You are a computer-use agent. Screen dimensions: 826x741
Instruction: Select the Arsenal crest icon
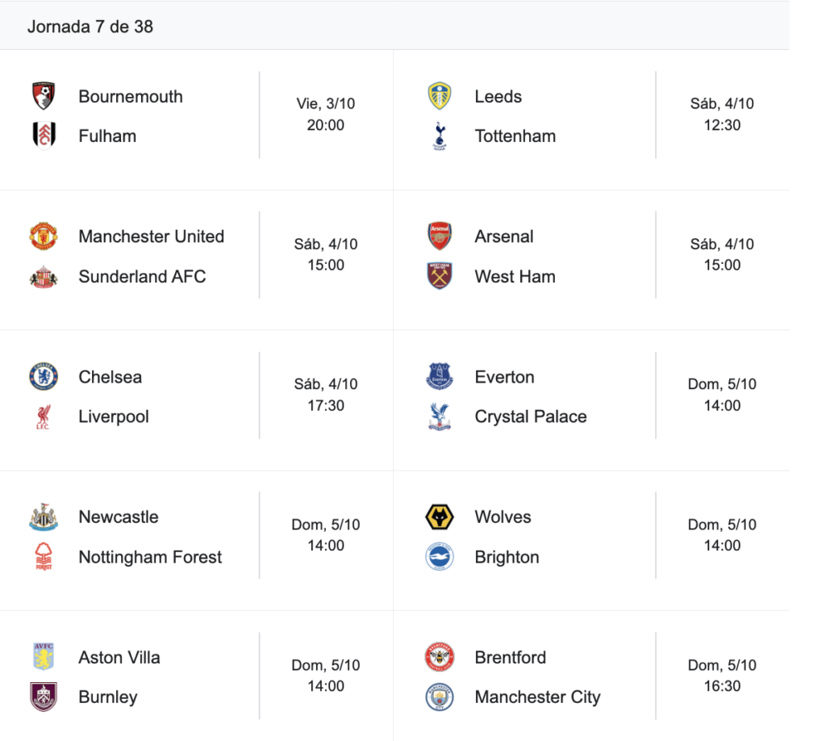pos(440,237)
